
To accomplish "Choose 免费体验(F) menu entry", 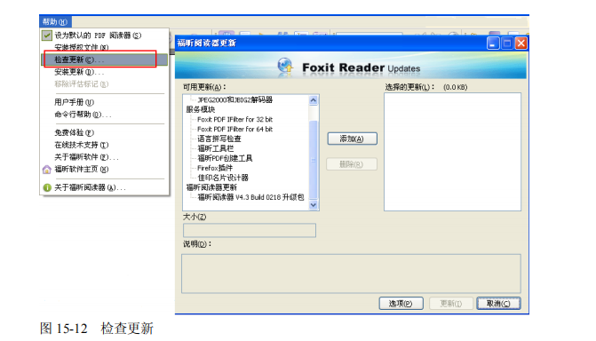I will 74,132.
